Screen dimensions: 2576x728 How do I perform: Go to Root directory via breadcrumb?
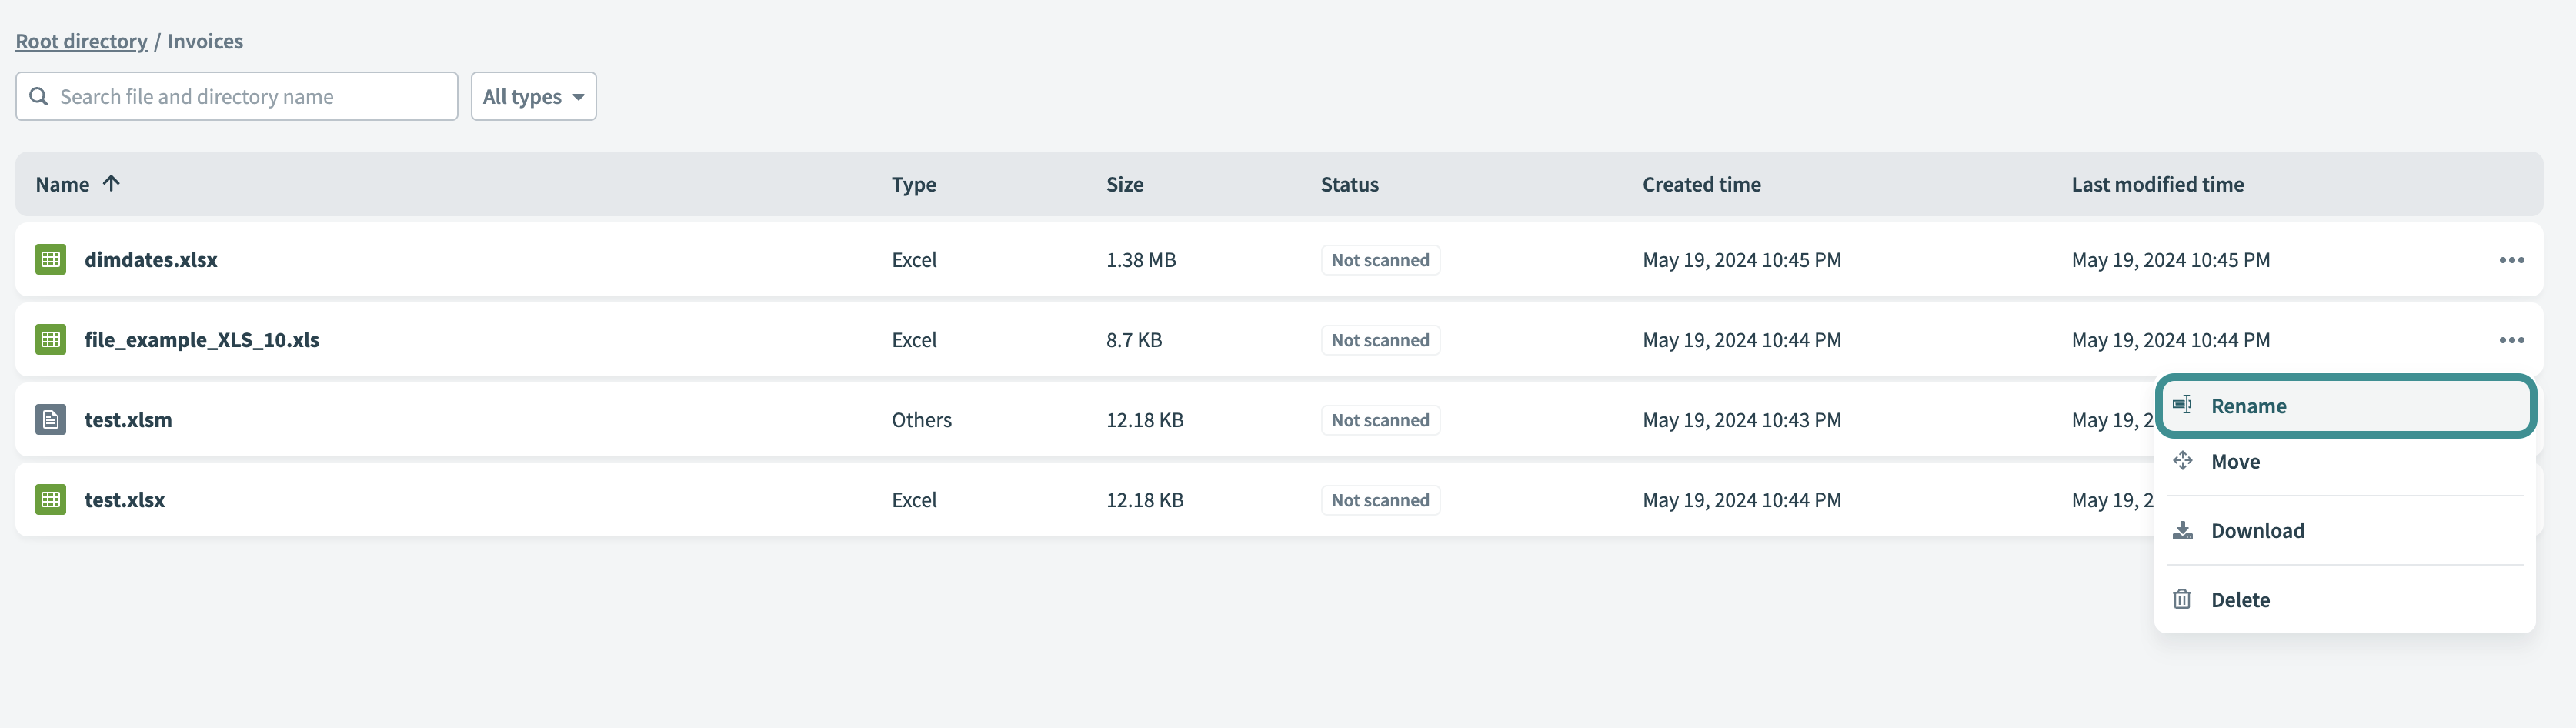click(x=81, y=41)
